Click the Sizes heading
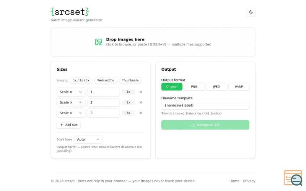Viewport: 306px width, 191px height. (62, 70)
